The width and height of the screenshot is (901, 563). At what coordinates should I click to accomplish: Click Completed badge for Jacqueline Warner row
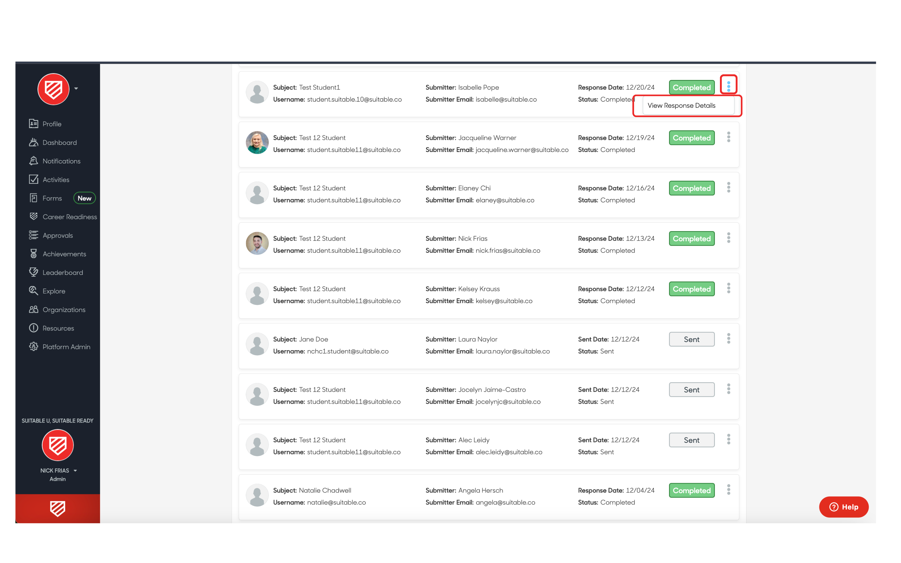(x=692, y=138)
